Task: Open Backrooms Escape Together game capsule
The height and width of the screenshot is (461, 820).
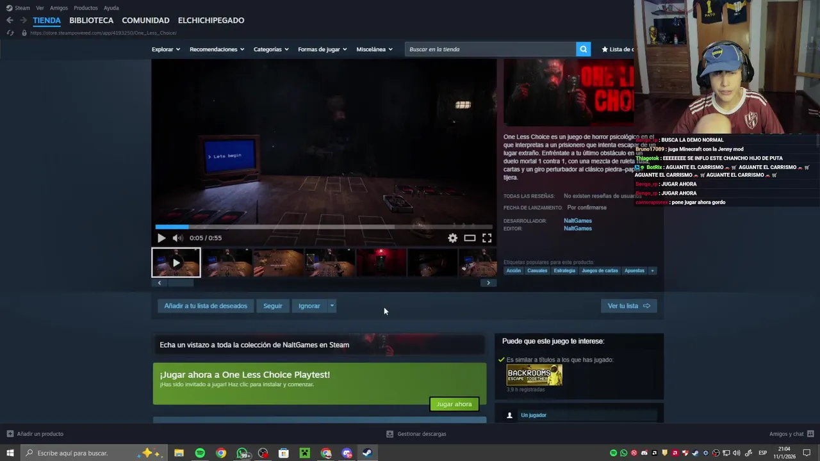Action: (x=534, y=375)
